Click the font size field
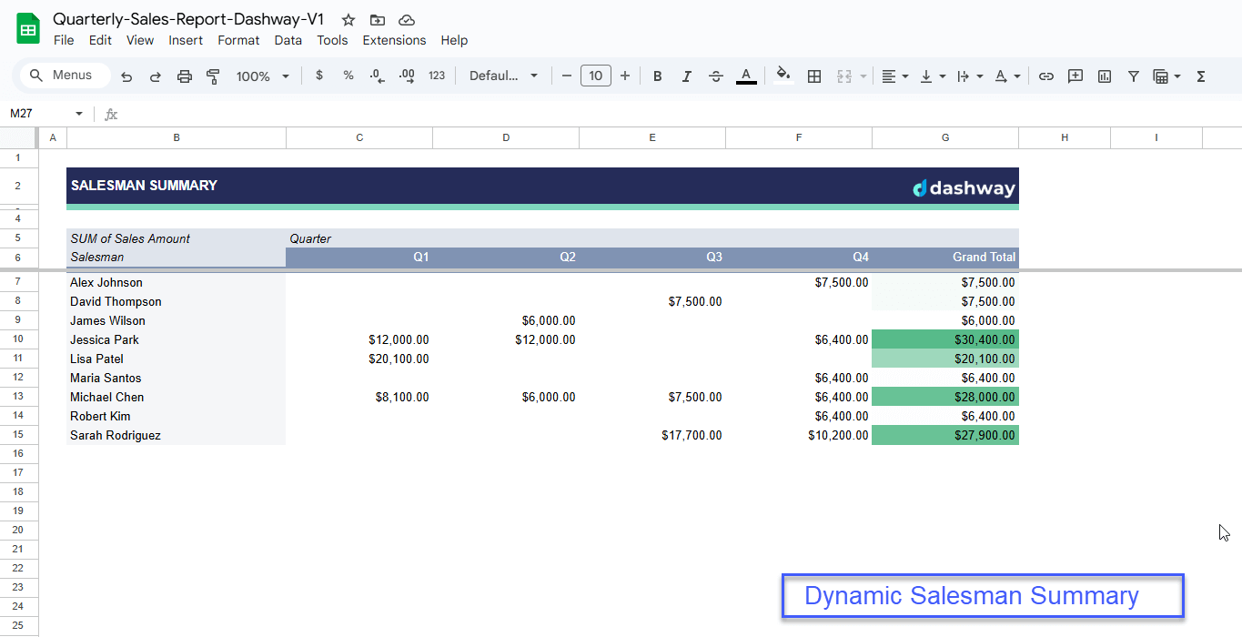Screen dimensions: 1242x637 pos(596,76)
